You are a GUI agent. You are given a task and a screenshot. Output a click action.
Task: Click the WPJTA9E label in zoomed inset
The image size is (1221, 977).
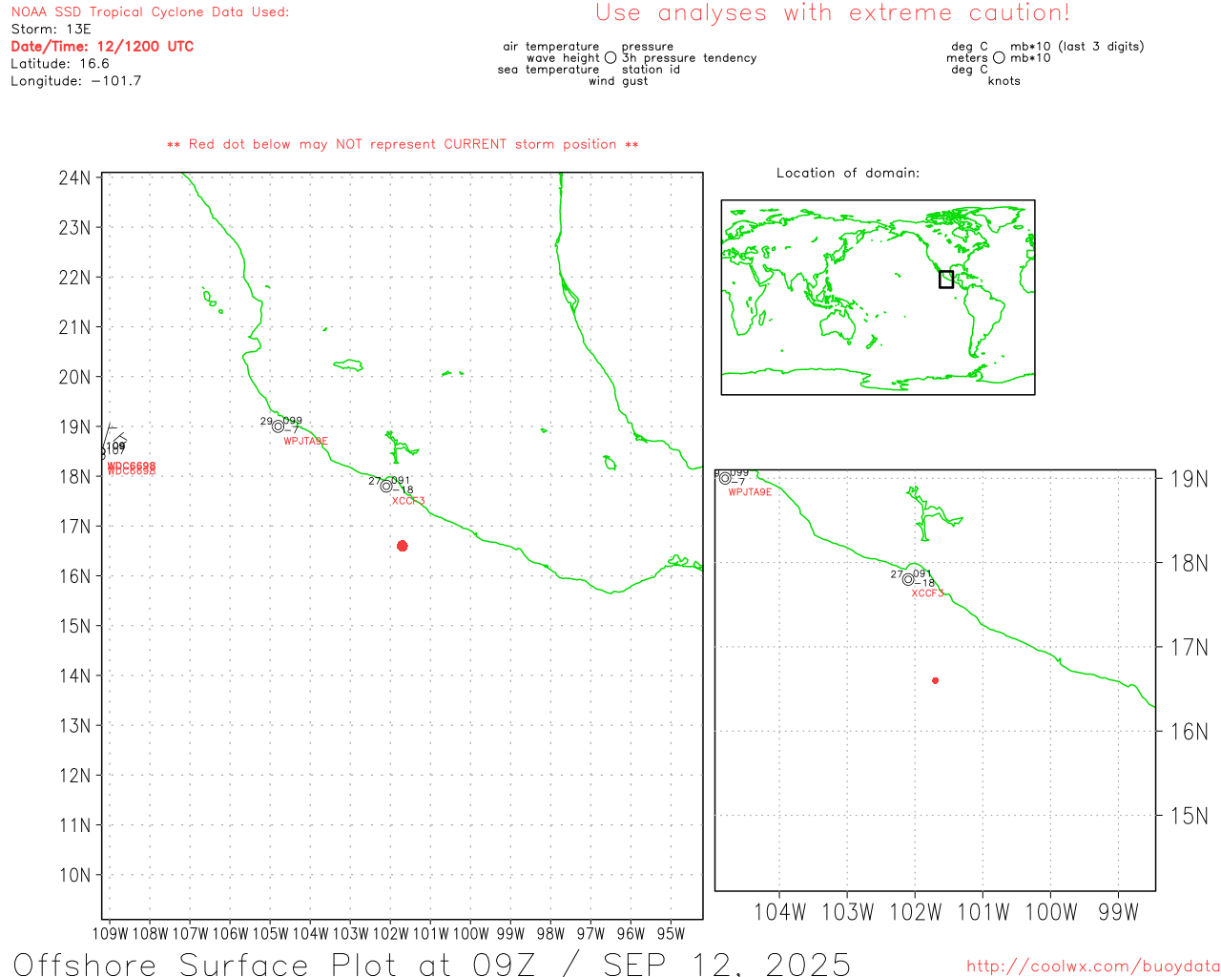[750, 492]
